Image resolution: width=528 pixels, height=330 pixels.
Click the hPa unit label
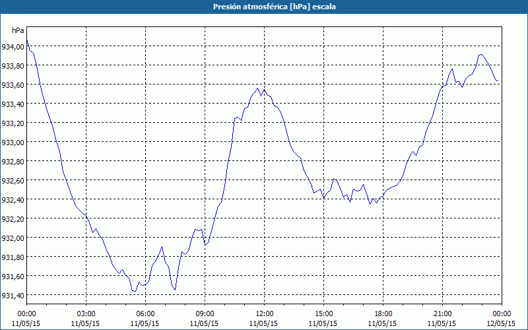pos(18,30)
